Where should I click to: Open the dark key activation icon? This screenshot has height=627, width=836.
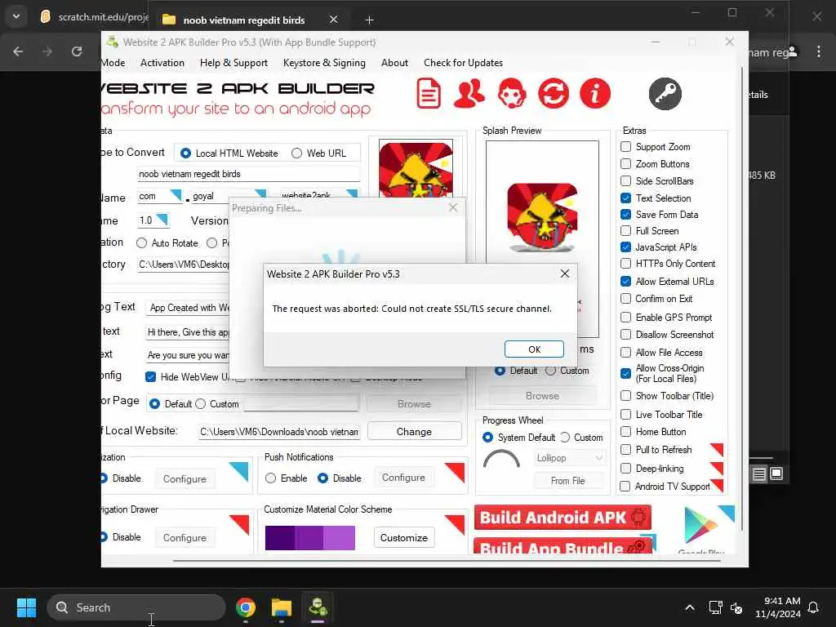[665, 94]
